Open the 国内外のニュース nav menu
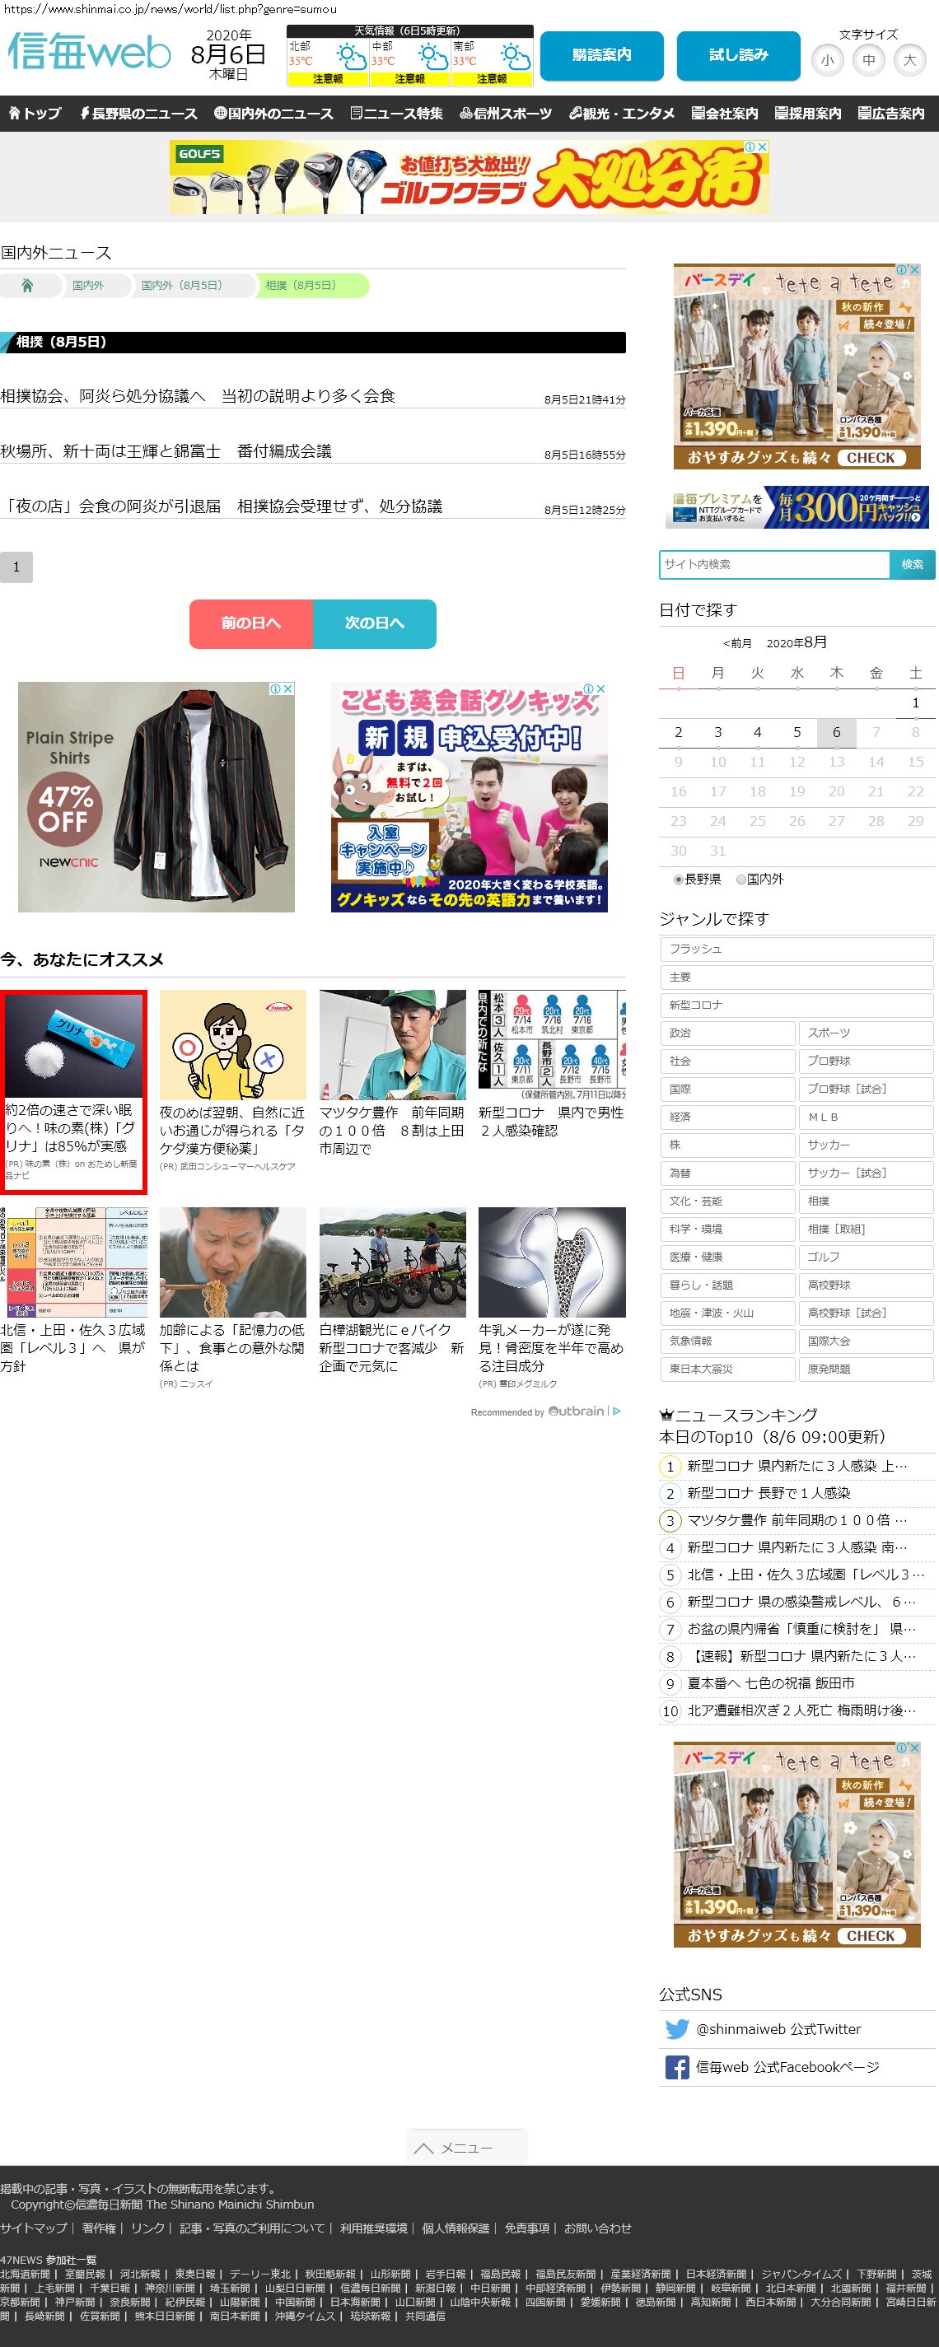Viewport: 939px width, 2347px height. coord(273,114)
